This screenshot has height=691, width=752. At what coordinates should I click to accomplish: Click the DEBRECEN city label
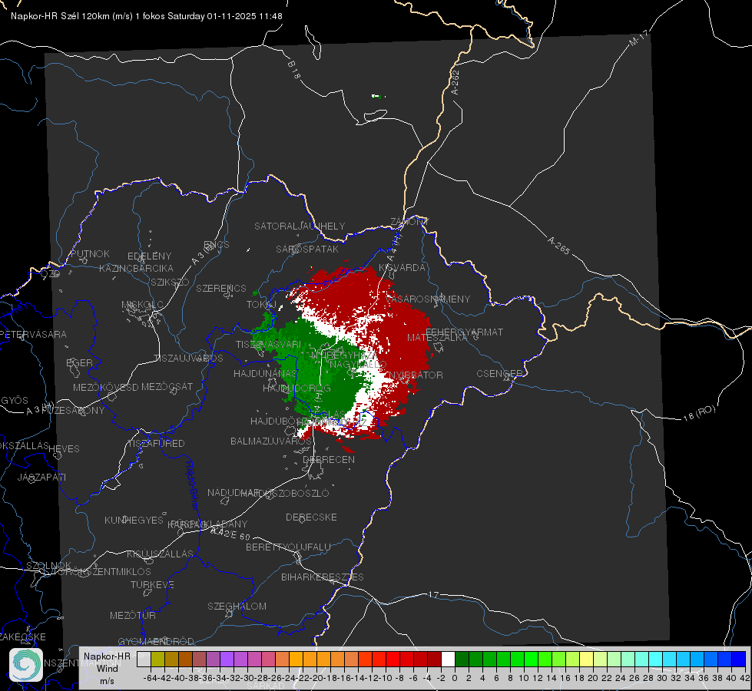tap(329, 459)
